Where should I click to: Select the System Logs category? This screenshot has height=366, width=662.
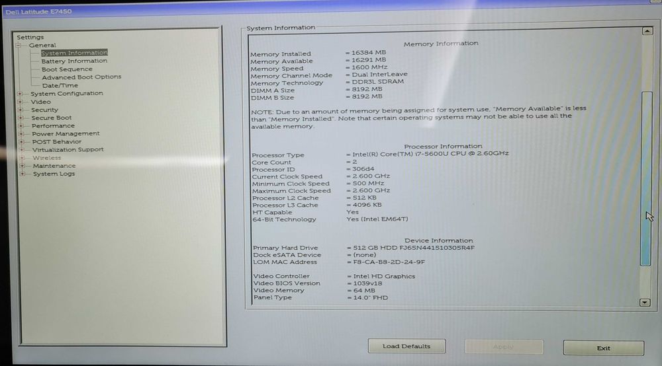(54, 174)
